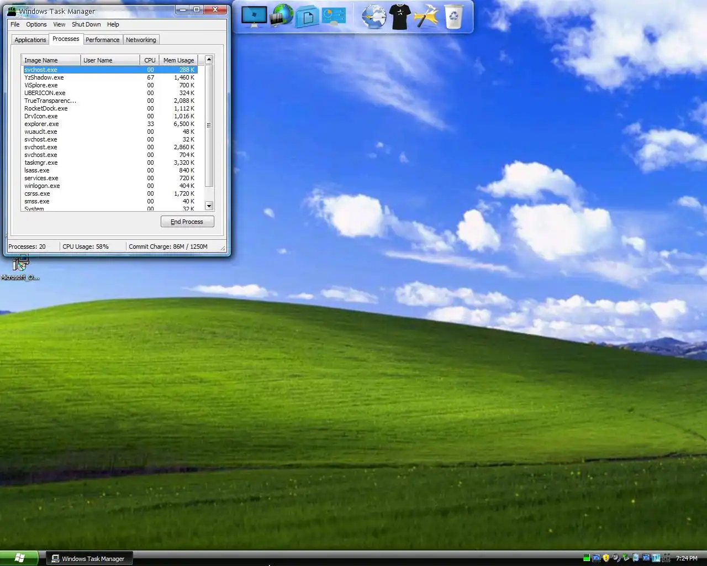Switch to the Performance tab
This screenshot has width=707, height=566.
point(103,40)
